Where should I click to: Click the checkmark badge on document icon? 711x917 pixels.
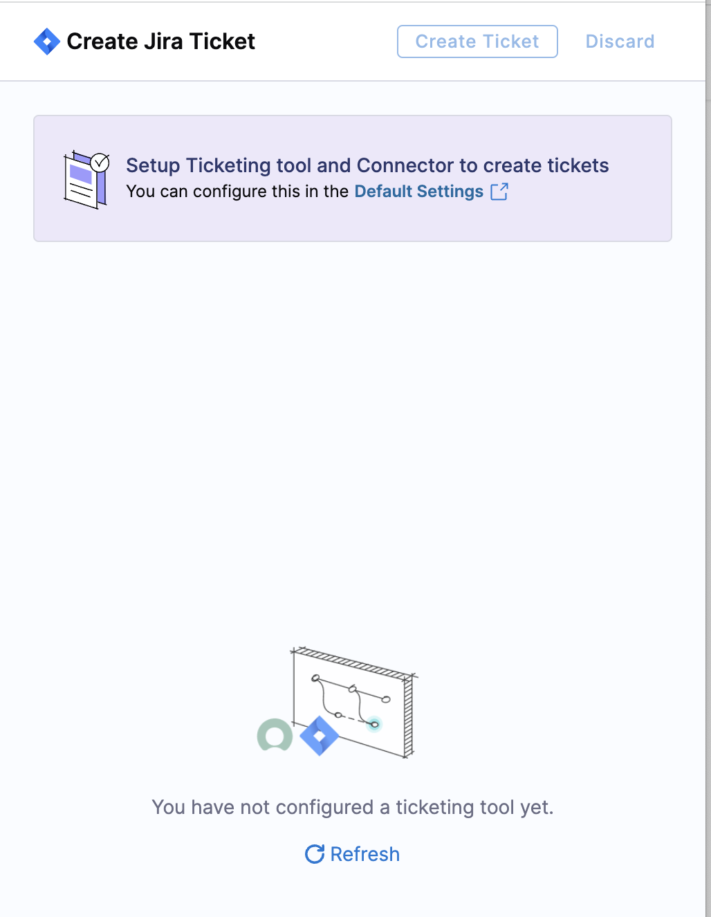click(x=100, y=163)
